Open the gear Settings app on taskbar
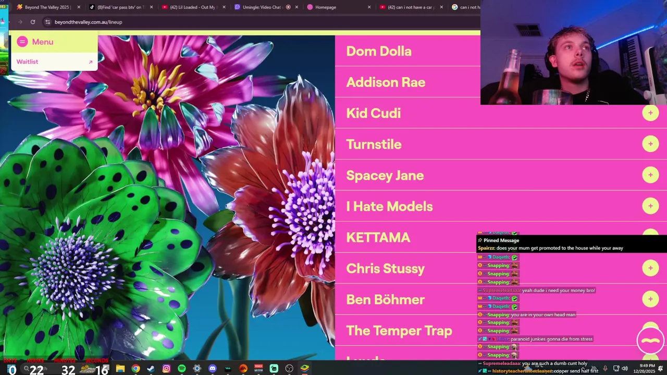 click(197, 368)
